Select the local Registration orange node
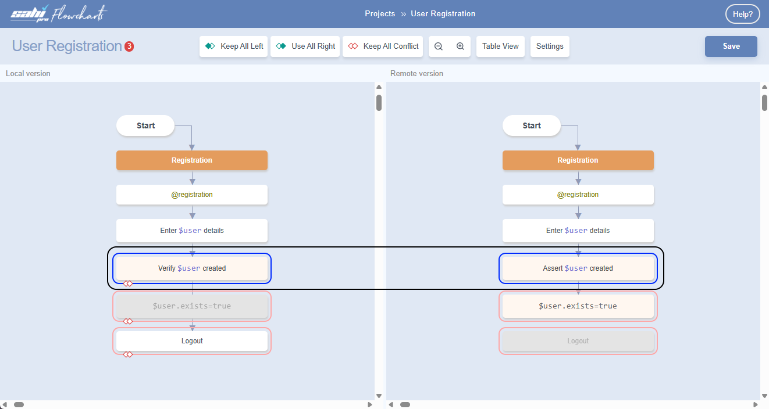Screen dimensions: 769x409 pyautogui.click(x=192, y=160)
